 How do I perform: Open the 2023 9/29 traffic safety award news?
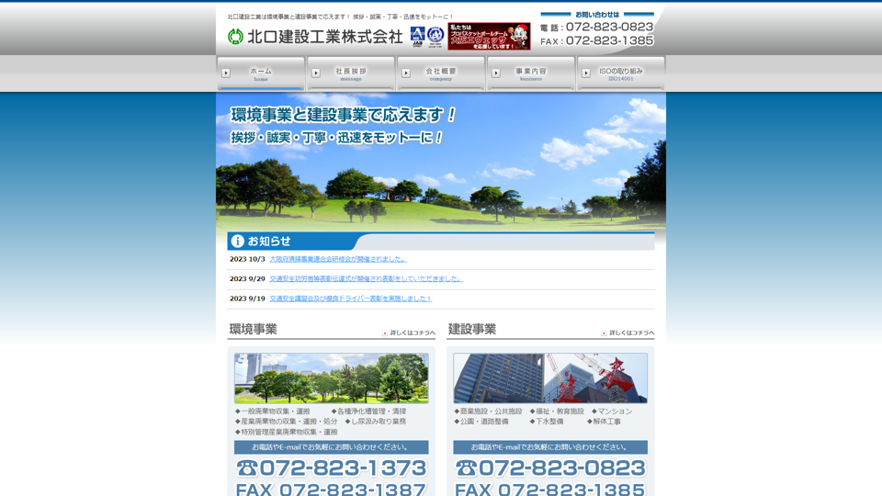[x=365, y=278]
